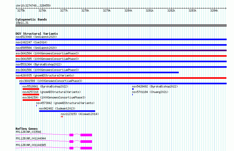Click esv3641586 variant label

[x=47, y=70]
